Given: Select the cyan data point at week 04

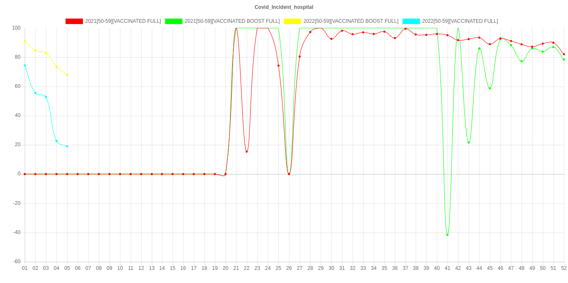Looking at the screenshot, I should pyautogui.click(x=56, y=141).
